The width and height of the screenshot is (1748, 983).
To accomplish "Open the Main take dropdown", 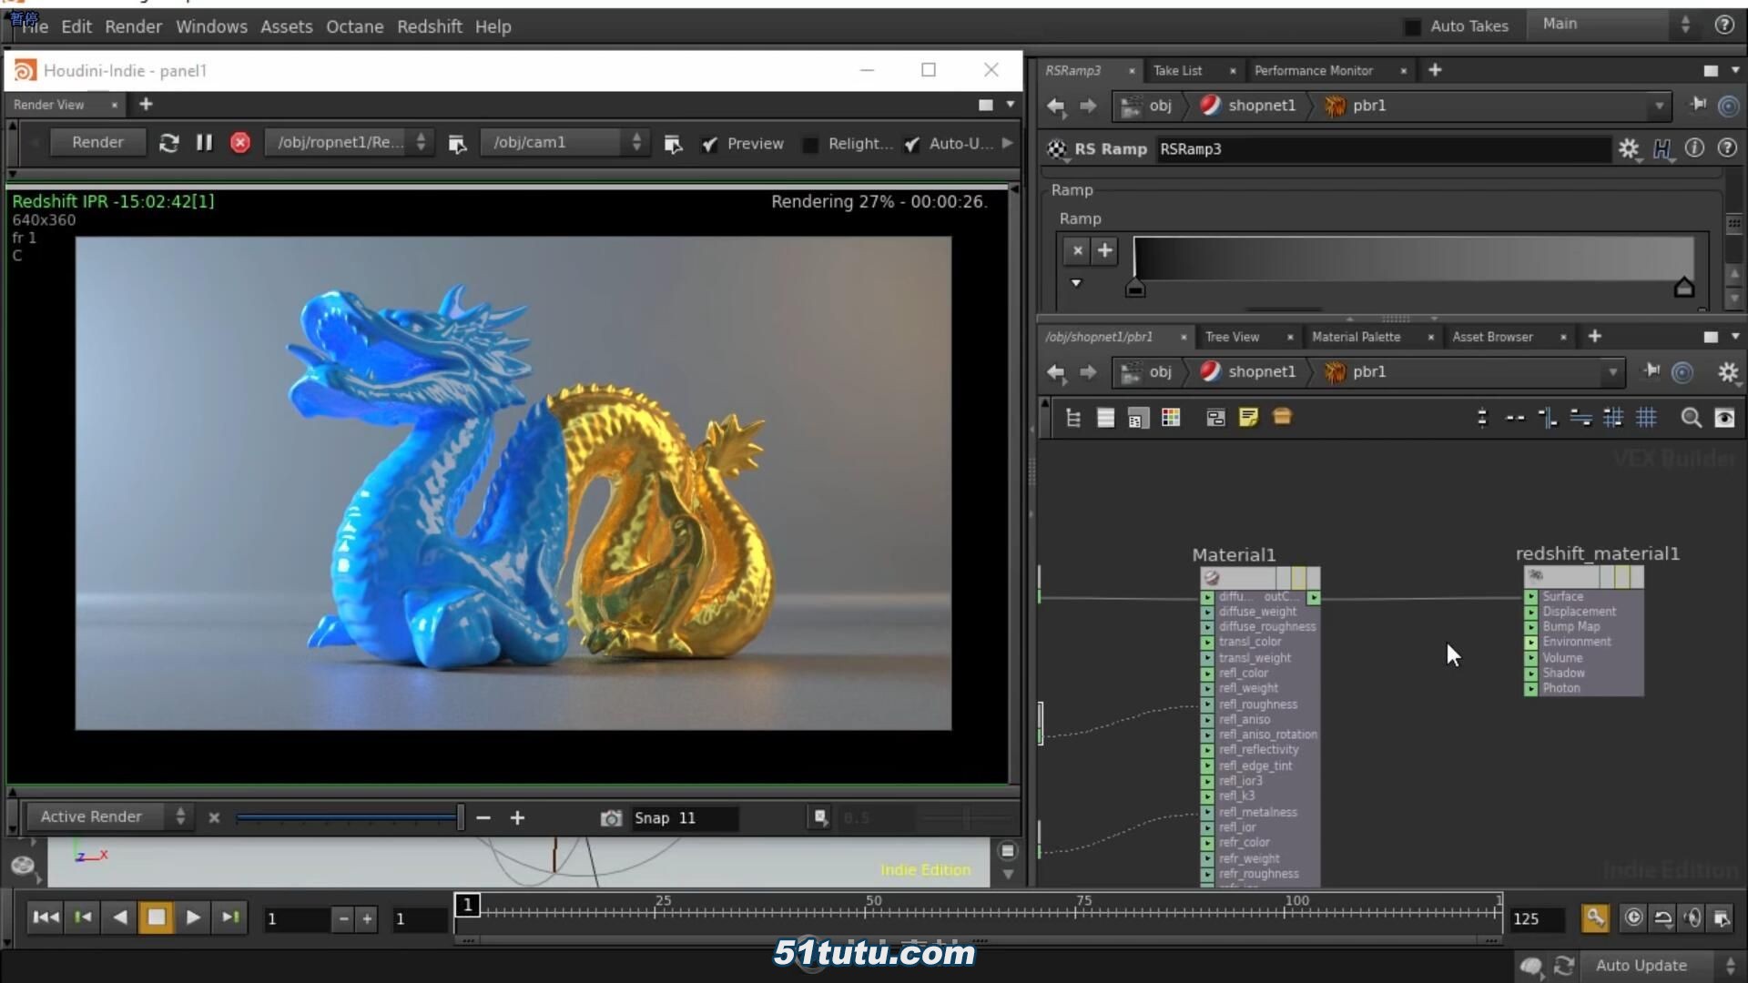I will click(x=1613, y=25).
